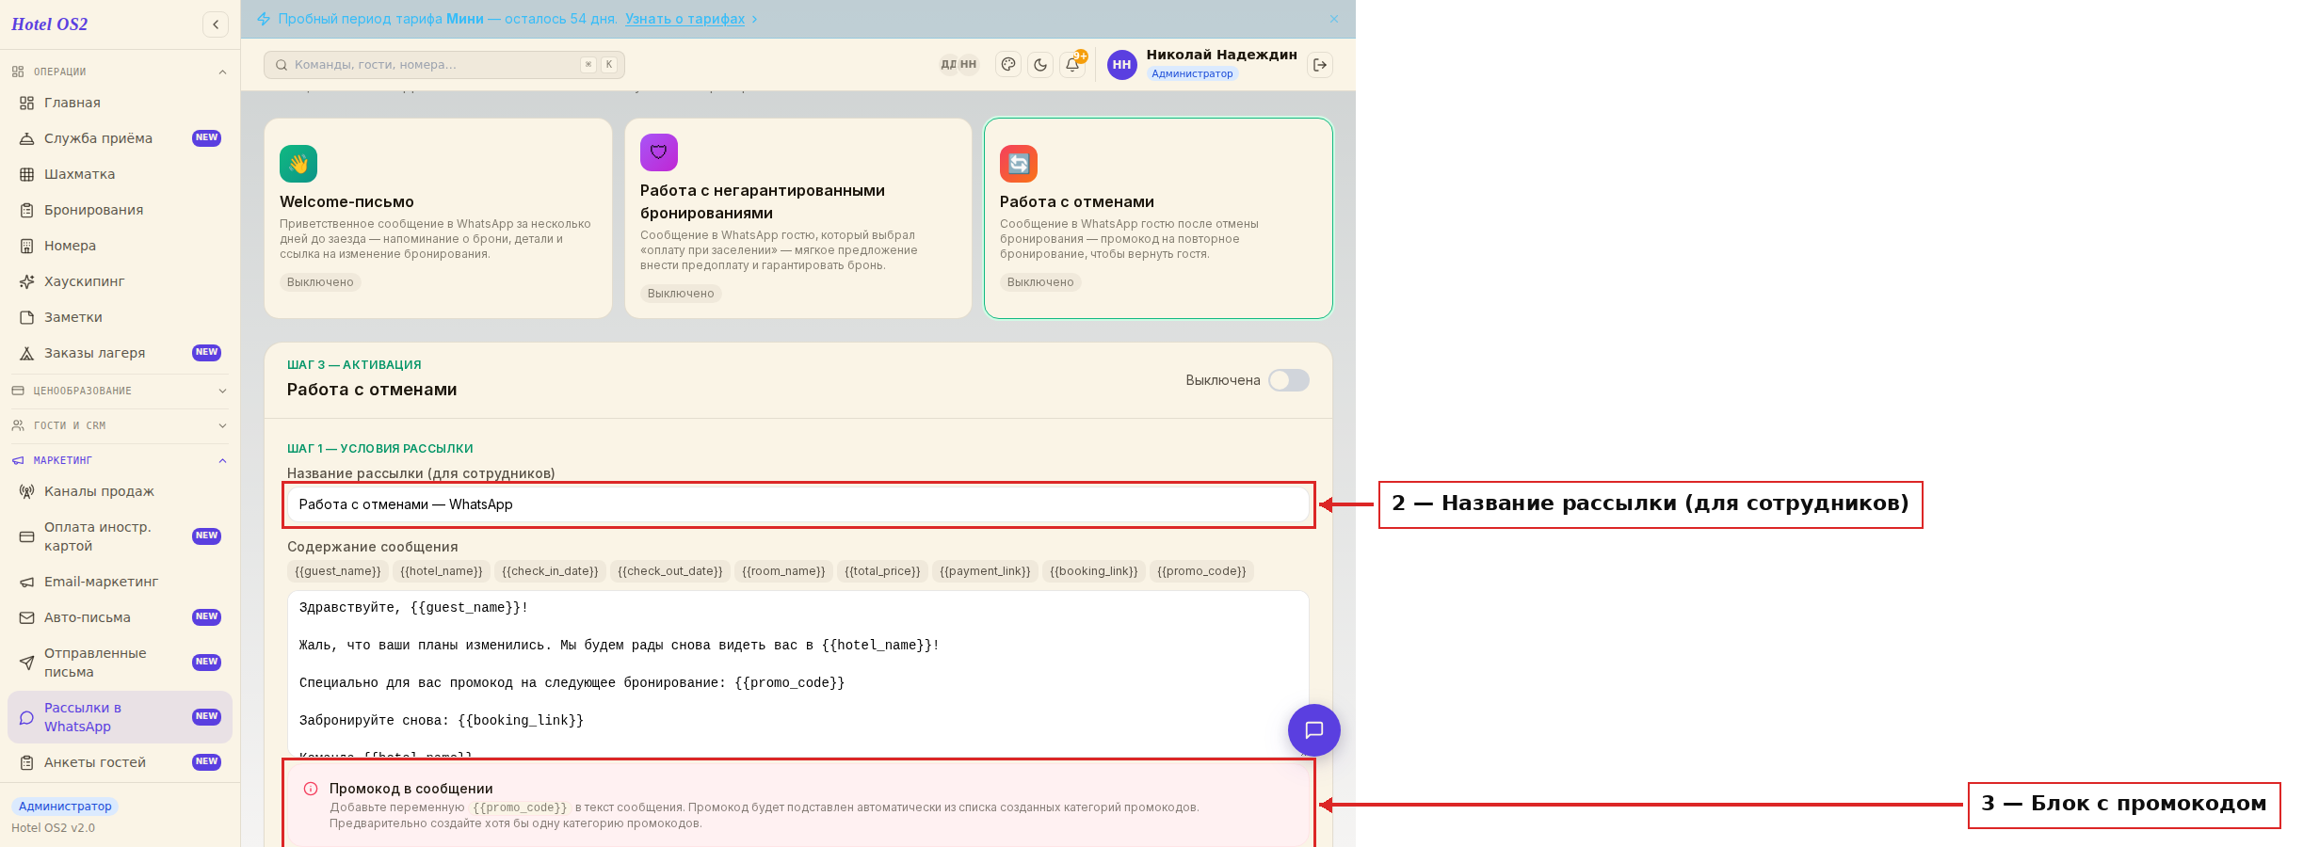Open Каналы продаж page

click(120, 491)
